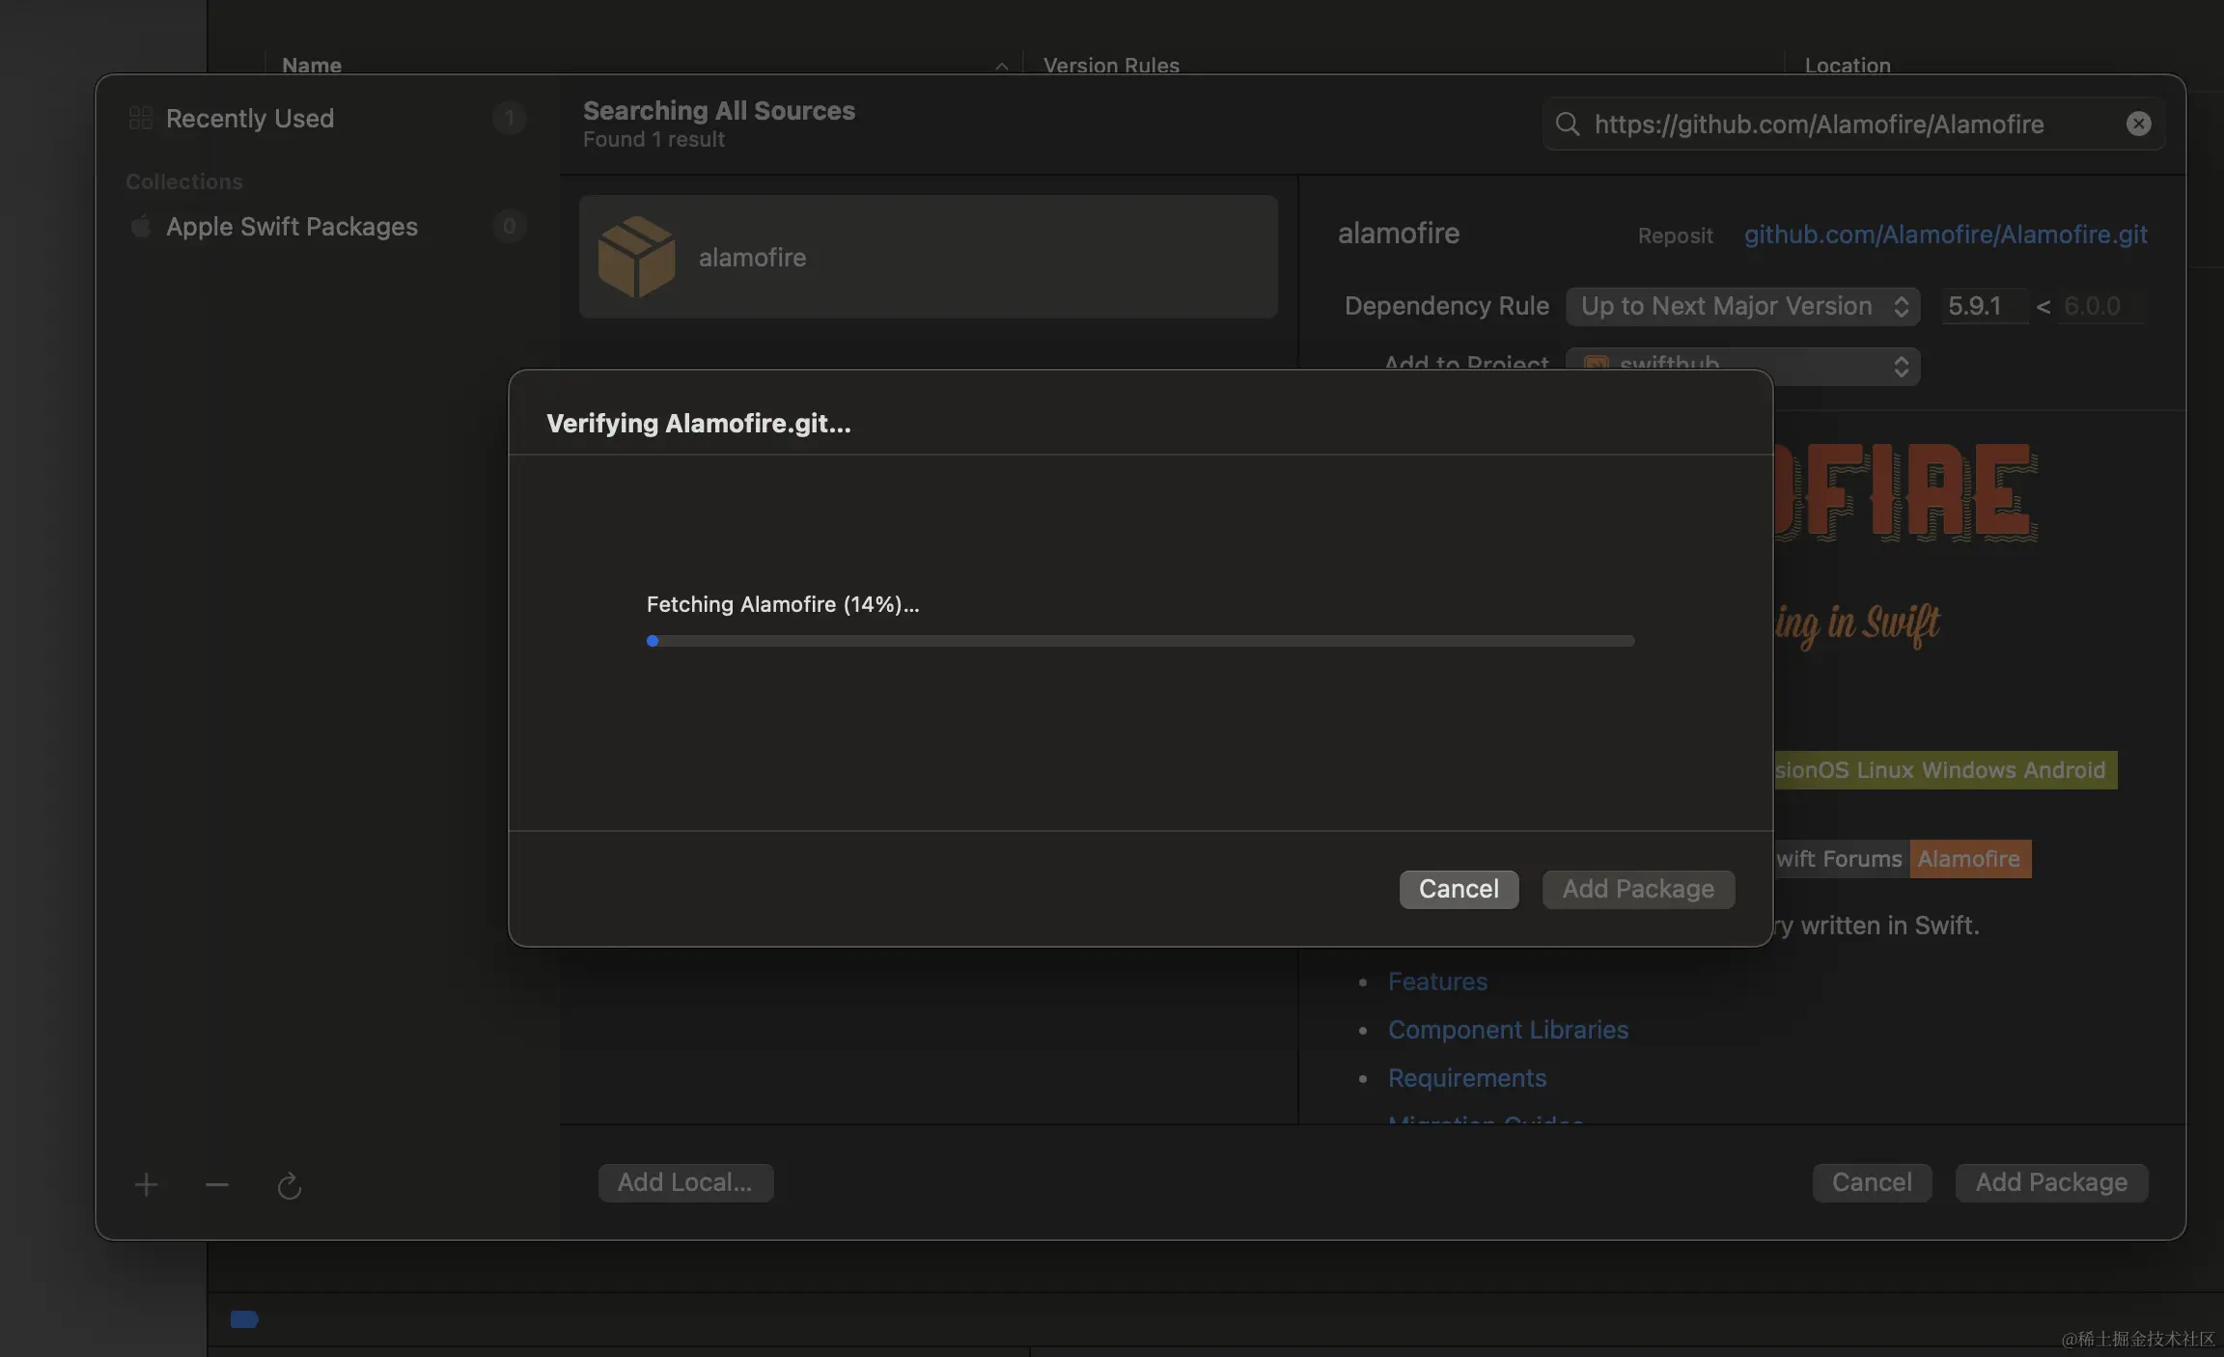Screen dimensions: 2224x1357
Task: Click the Apple logo beside Swift Packages
Action: click(141, 226)
